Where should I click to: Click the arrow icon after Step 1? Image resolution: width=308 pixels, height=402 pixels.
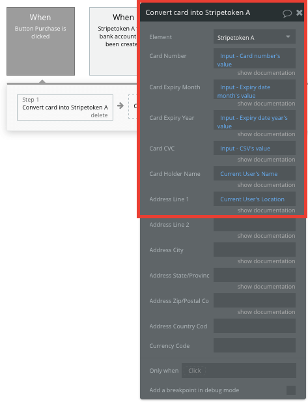pyautogui.click(x=120, y=106)
